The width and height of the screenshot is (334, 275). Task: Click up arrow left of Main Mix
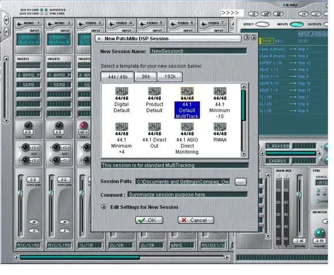(x=268, y=175)
